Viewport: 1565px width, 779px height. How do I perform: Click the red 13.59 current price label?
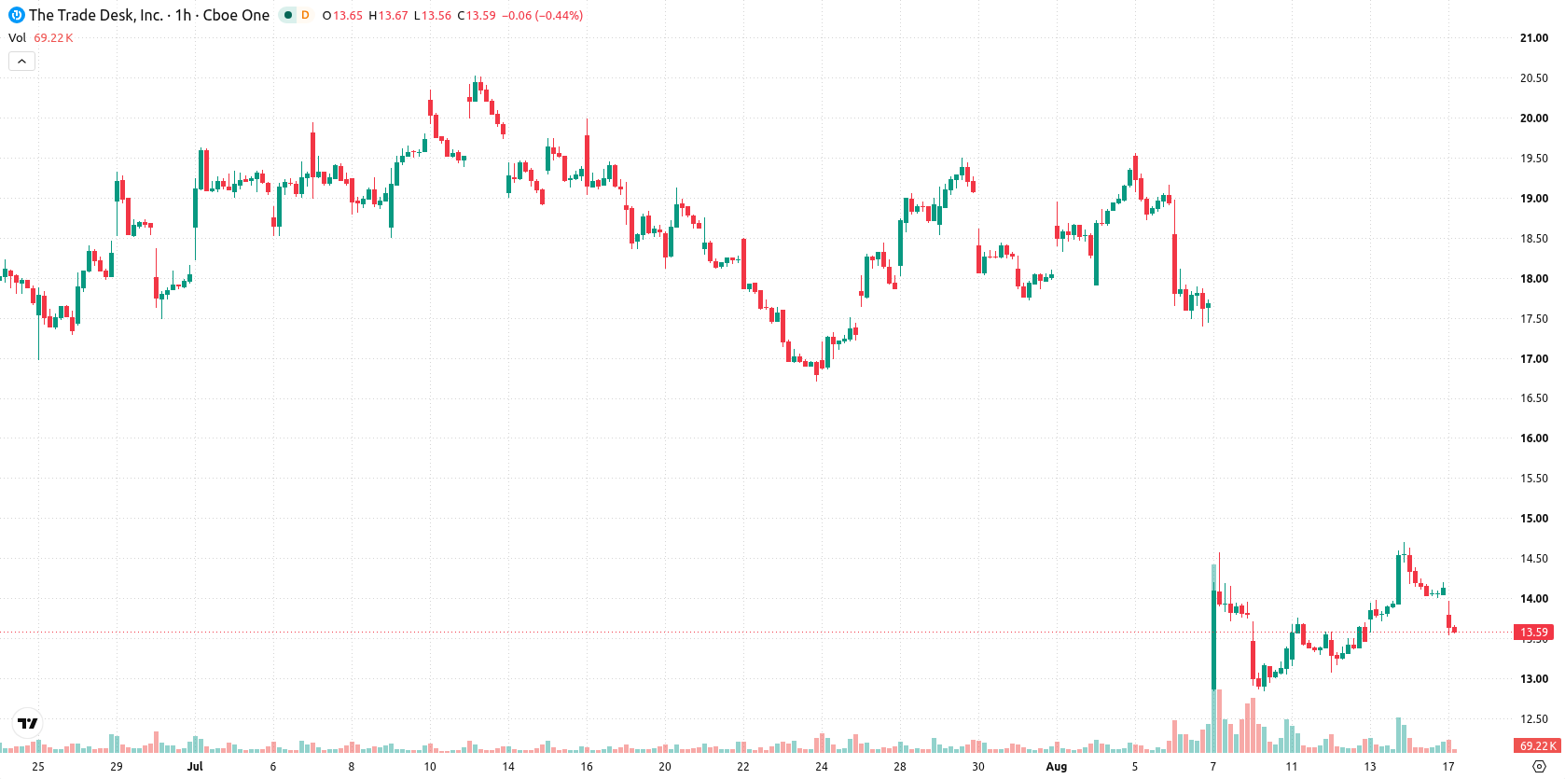1533,632
